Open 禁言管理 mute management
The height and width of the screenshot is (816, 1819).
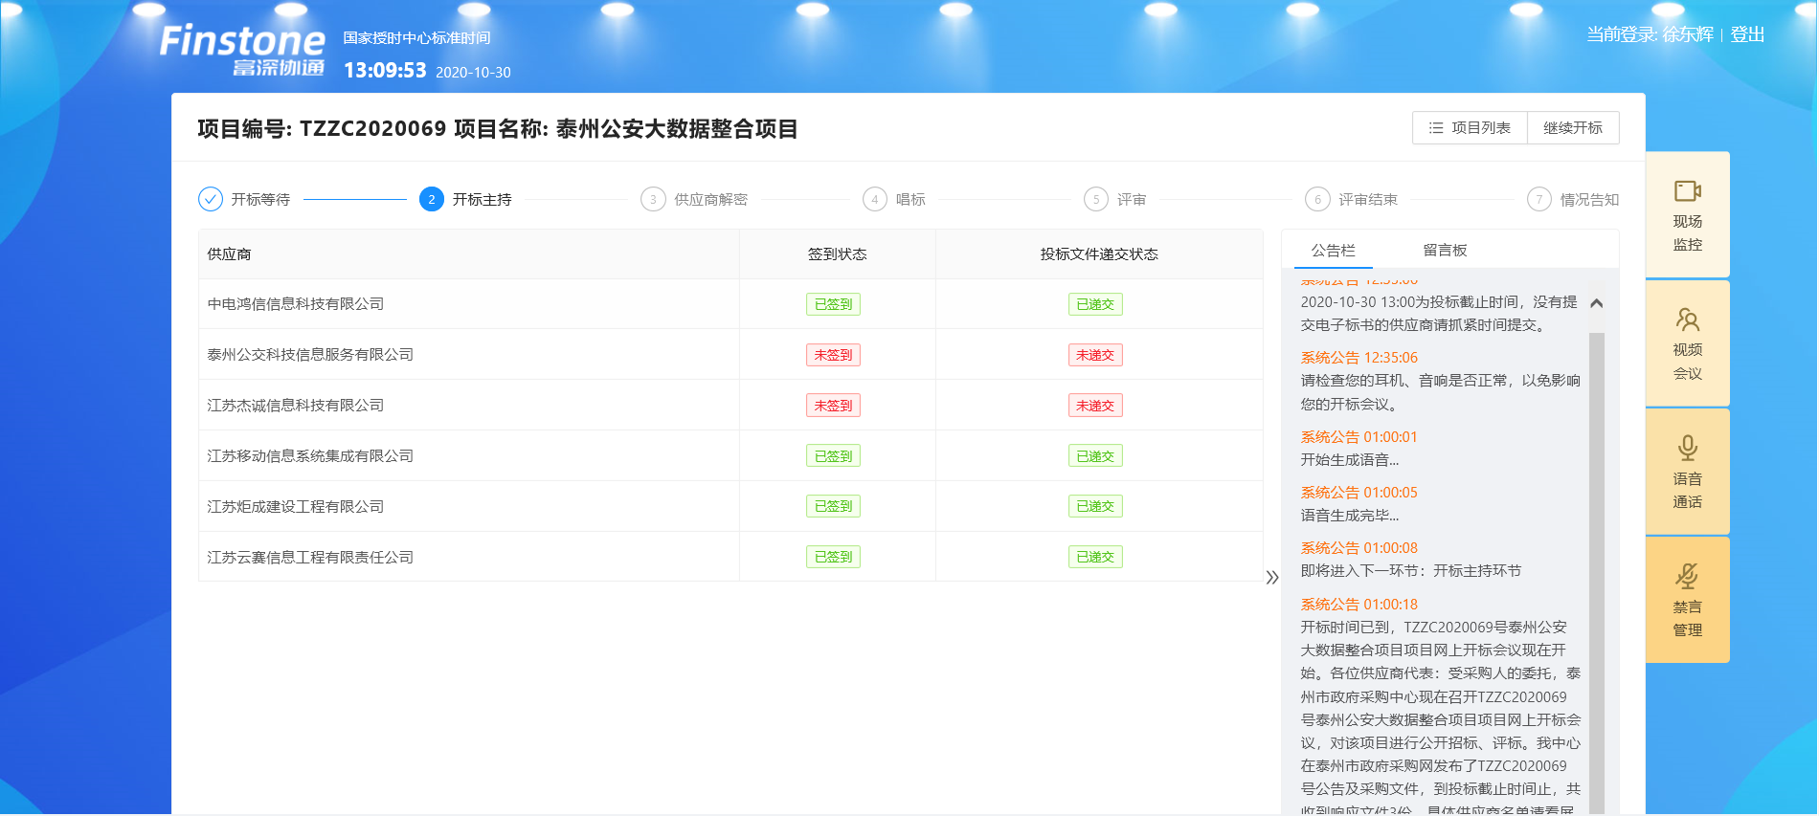[x=1687, y=600]
